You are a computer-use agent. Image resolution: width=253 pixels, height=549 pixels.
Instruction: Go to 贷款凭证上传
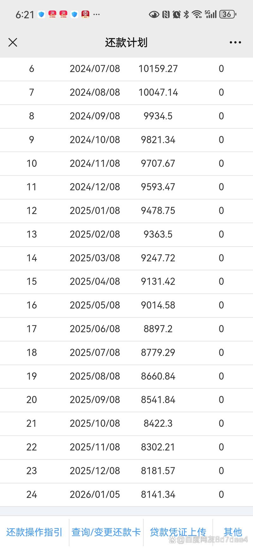[x=178, y=532]
